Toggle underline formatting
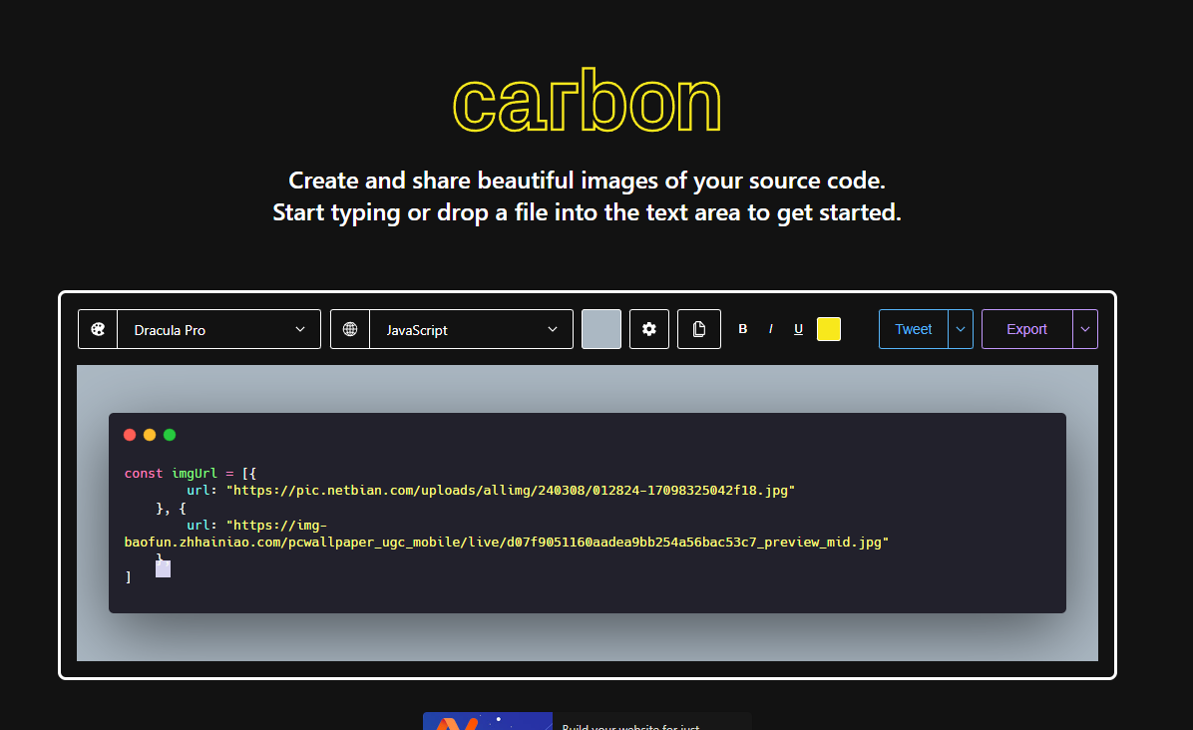 (798, 329)
